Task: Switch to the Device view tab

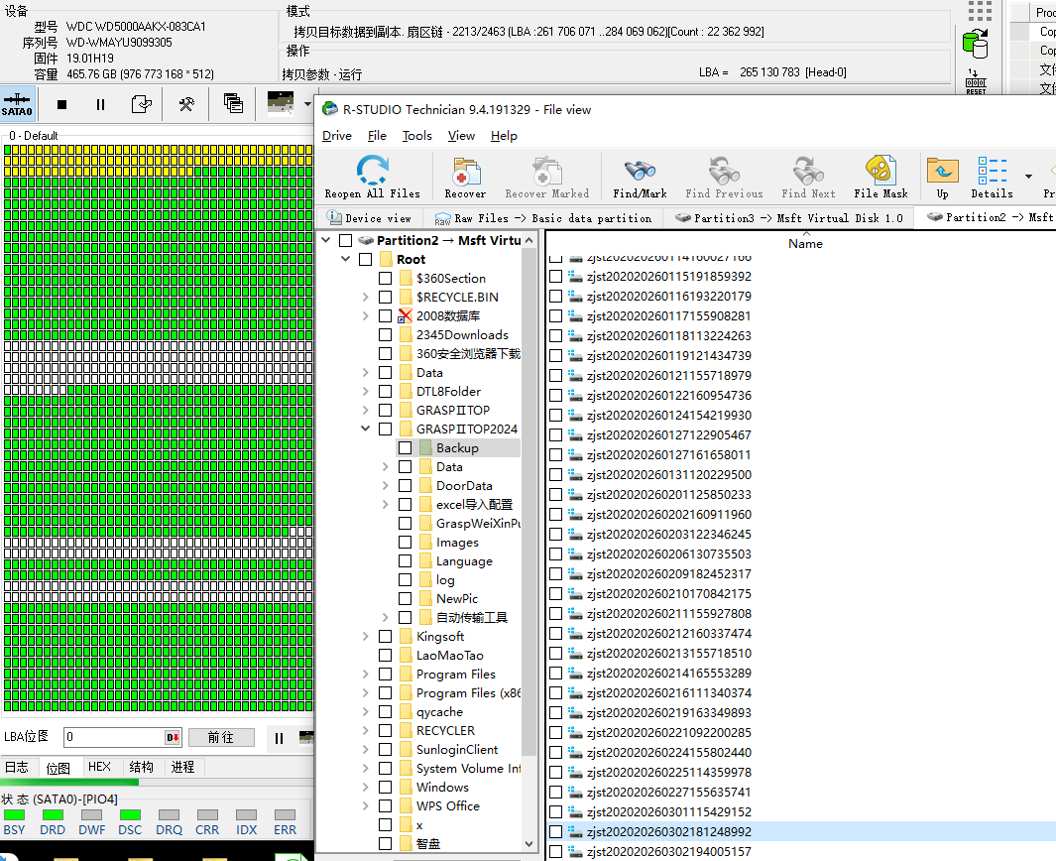Action: (x=369, y=218)
